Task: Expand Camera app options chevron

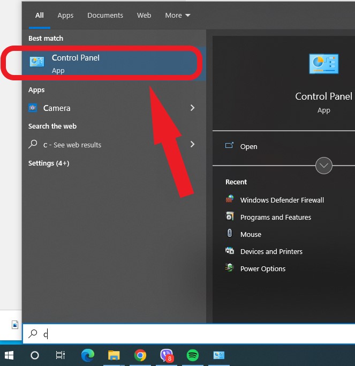Action: point(193,108)
